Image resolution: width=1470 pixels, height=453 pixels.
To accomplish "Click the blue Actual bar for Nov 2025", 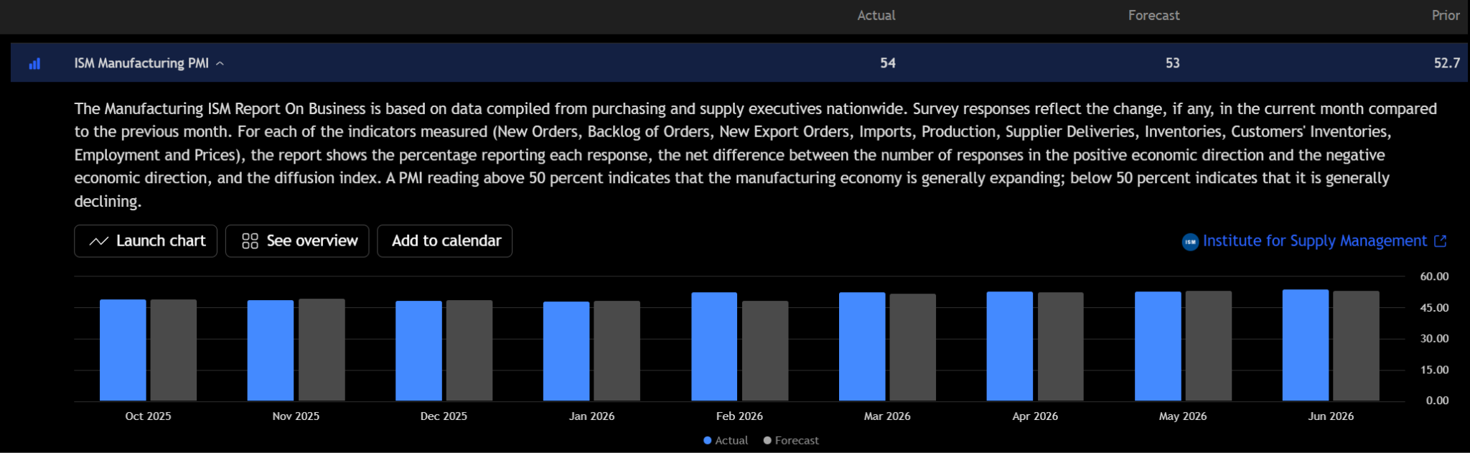I will coord(271,350).
